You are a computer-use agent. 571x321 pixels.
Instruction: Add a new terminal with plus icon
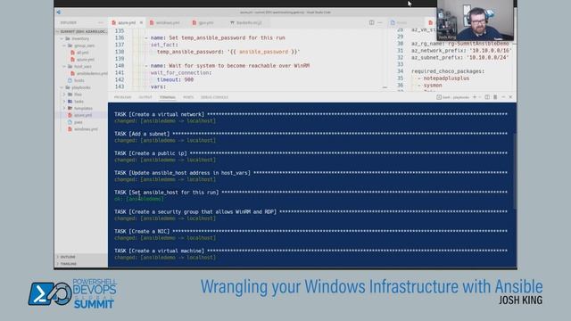[x=475, y=97]
